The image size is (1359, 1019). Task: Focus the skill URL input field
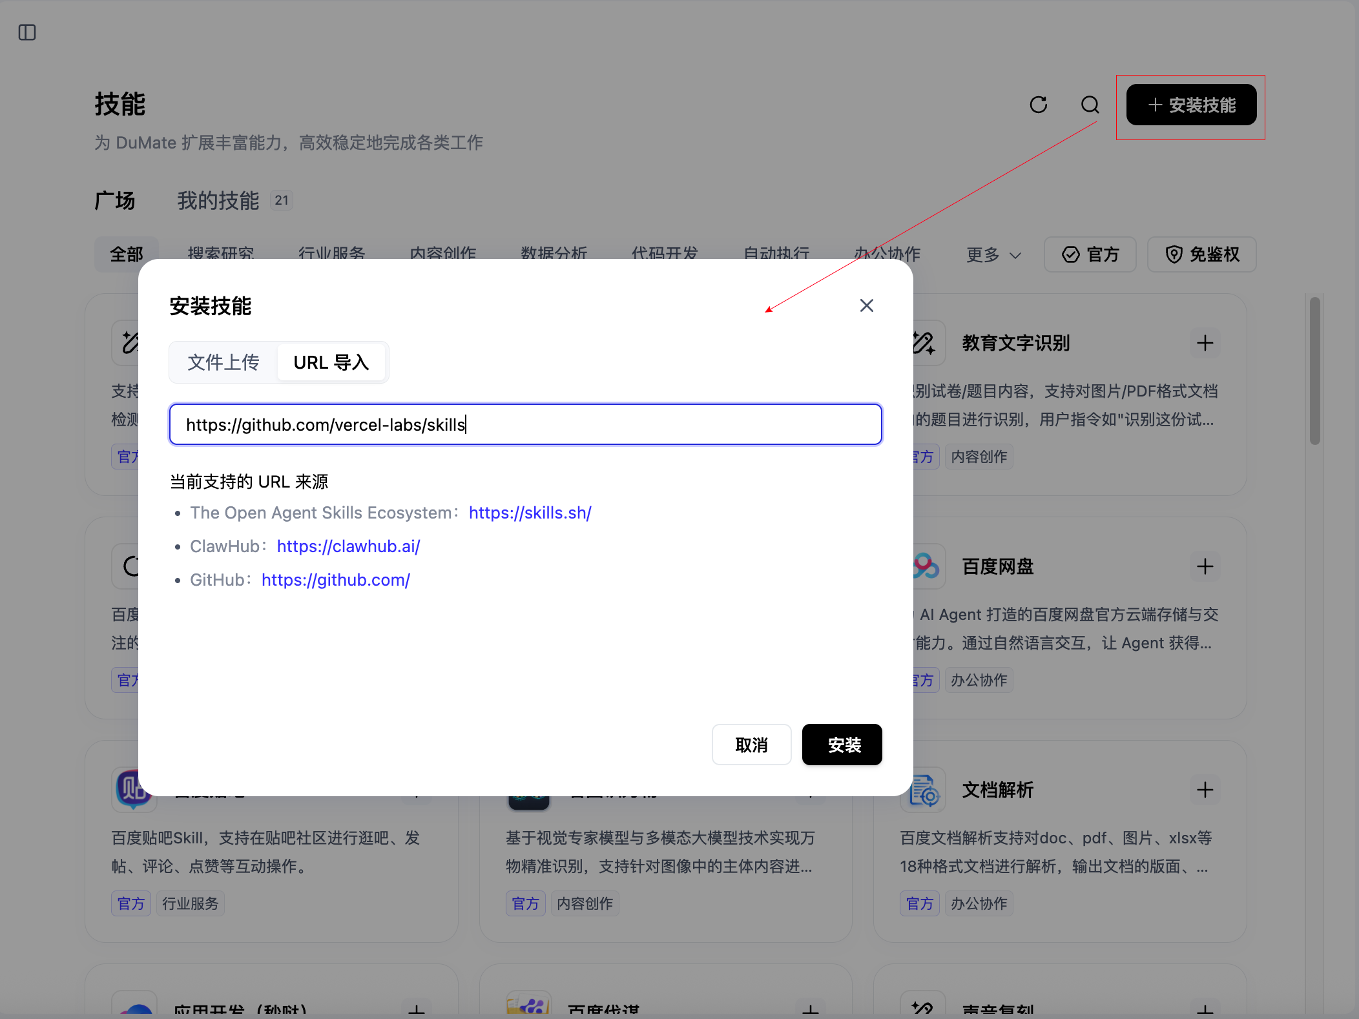tap(526, 424)
